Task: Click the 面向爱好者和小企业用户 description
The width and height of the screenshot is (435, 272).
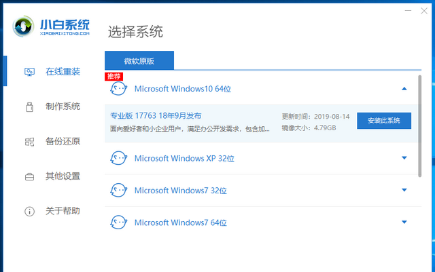Action: pyautogui.click(x=190, y=129)
